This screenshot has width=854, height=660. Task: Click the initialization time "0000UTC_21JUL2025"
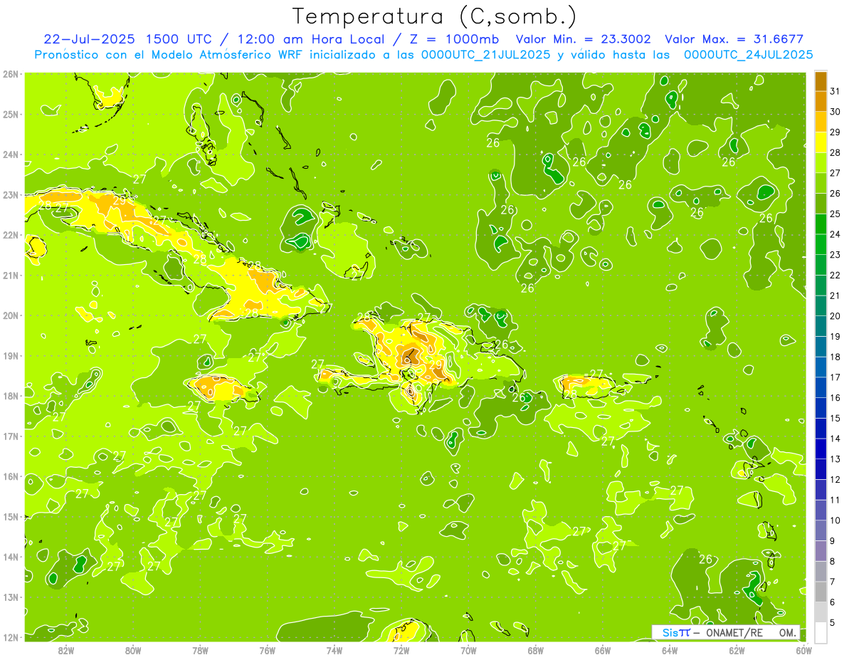[x=485, y=55]
